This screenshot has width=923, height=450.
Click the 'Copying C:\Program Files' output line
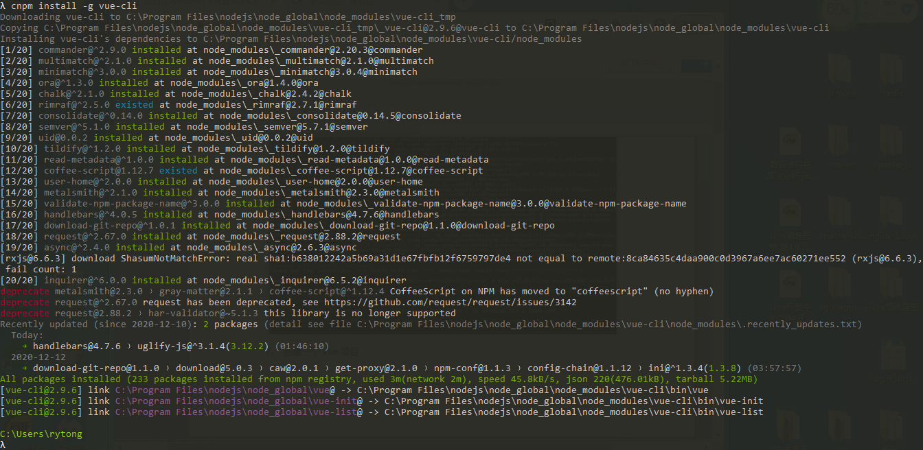pyautogui.click(x=415, y=27)
